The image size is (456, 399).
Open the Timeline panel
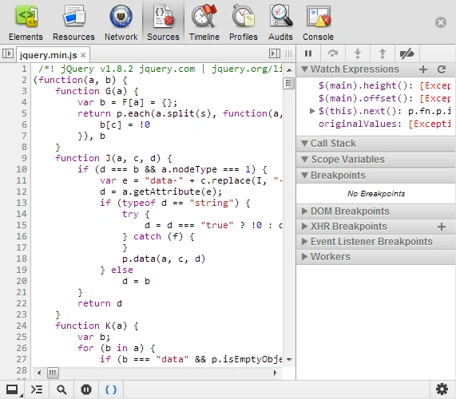coord(204,23)
